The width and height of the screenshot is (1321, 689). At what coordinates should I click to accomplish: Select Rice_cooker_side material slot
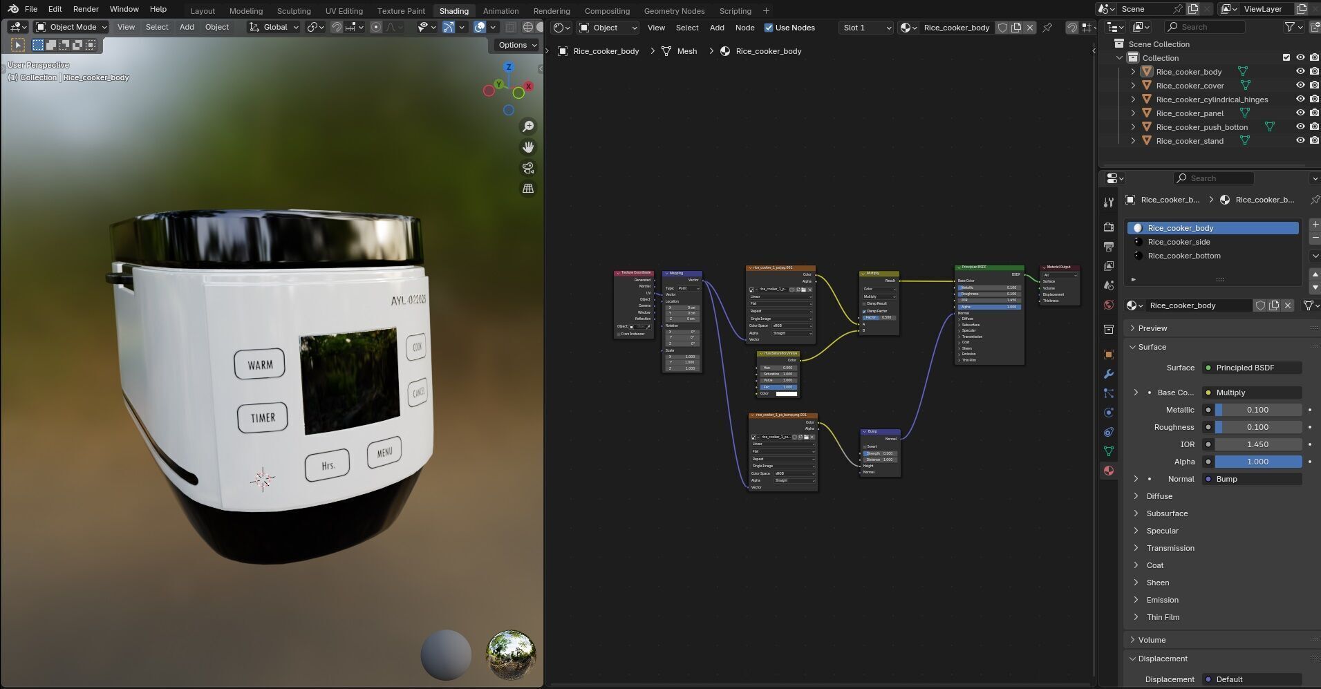coord(1213,242)
